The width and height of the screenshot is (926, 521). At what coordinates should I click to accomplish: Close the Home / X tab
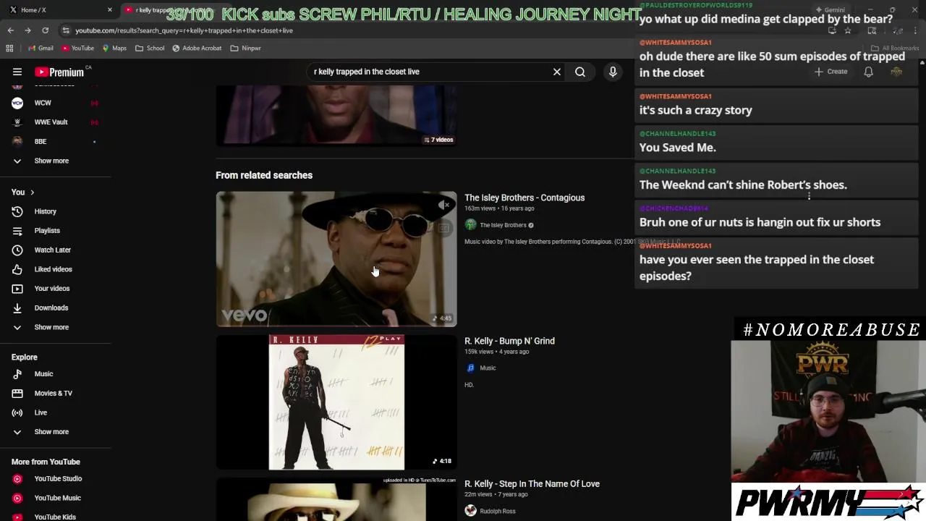tap(110, 10)
